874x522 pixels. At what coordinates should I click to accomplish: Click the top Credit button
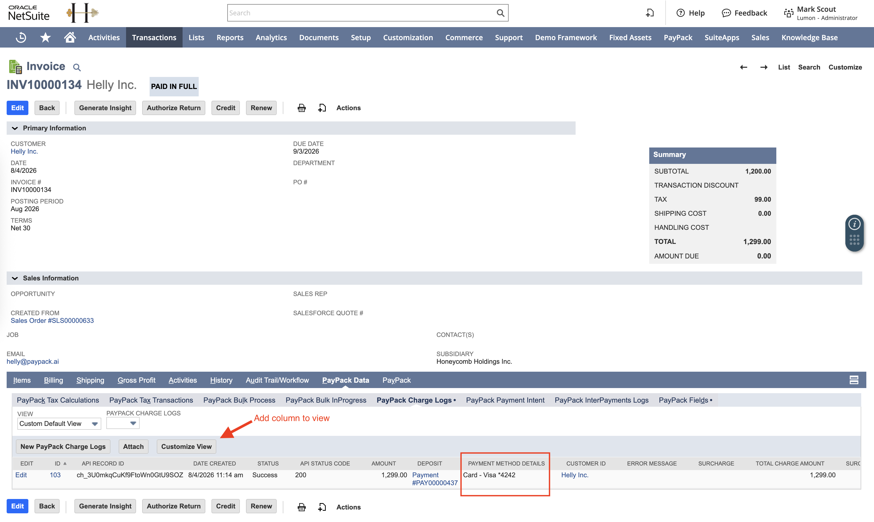[x=226, y=108]
